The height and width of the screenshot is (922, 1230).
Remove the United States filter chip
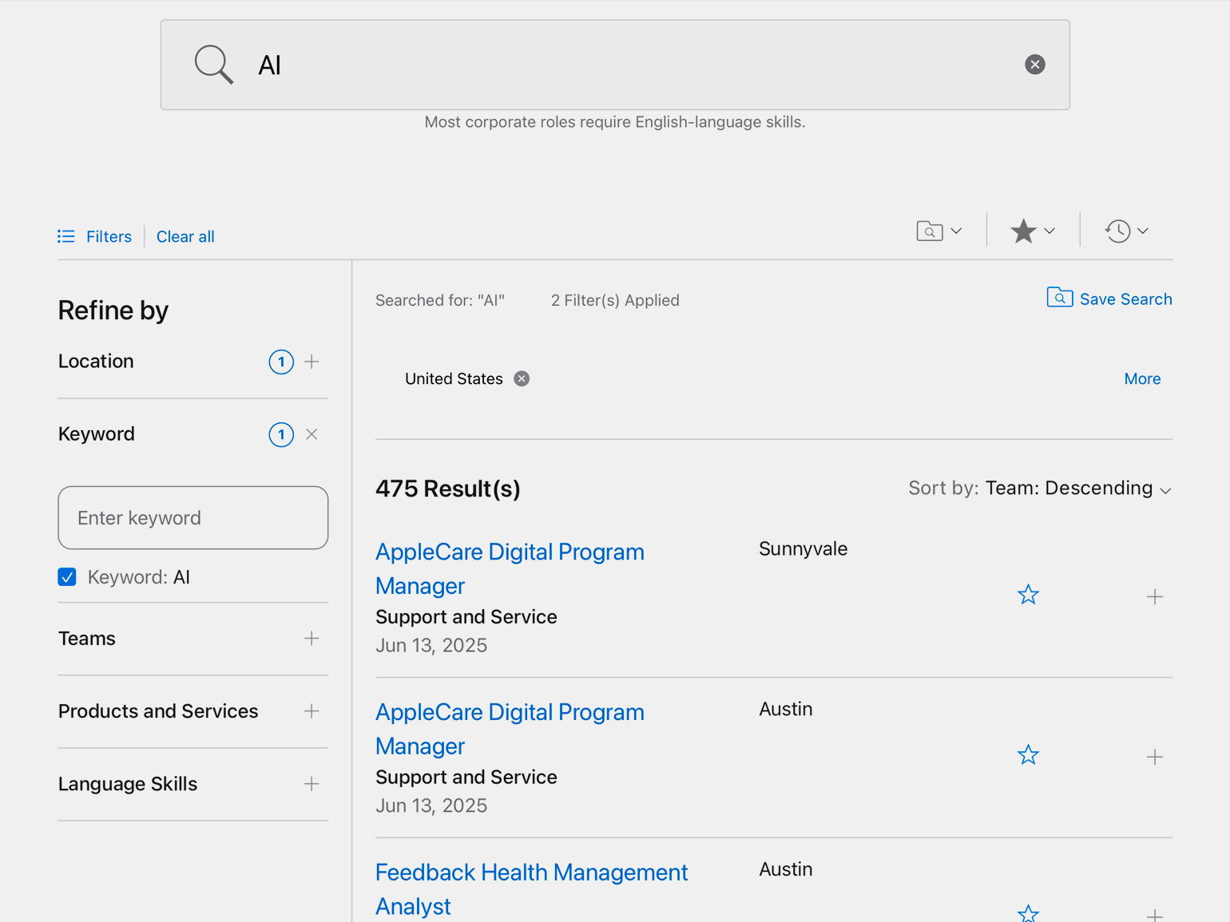(x=522, y=378)
